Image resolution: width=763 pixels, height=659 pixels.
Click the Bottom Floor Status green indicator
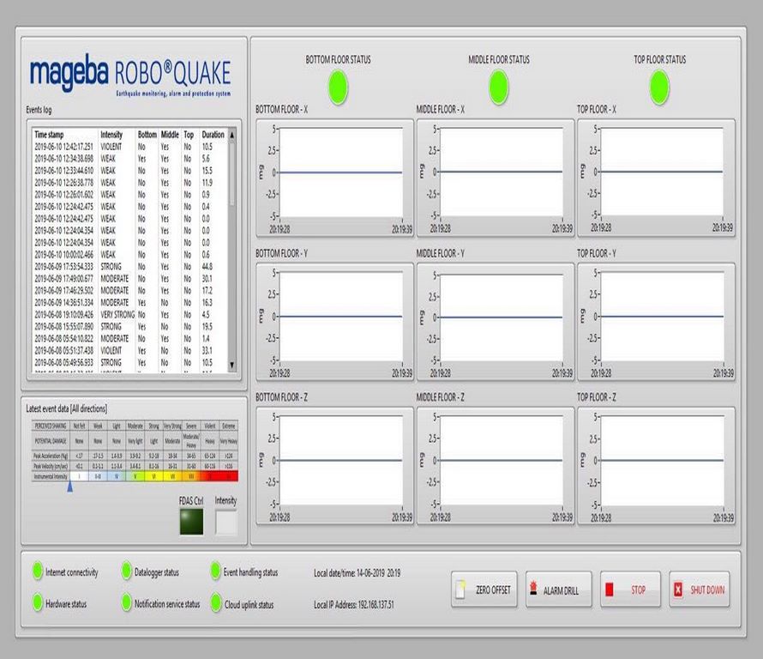(338, 86)
